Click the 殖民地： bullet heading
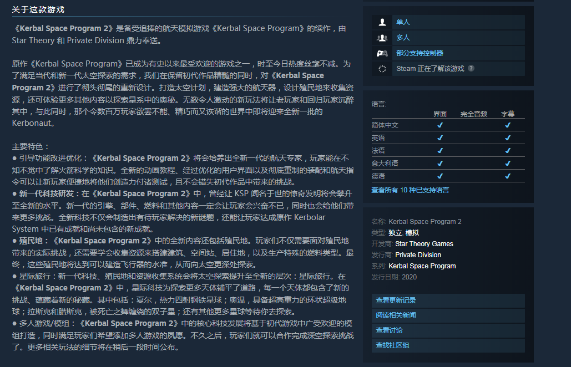The image size is (571, 367). point(34,241)
